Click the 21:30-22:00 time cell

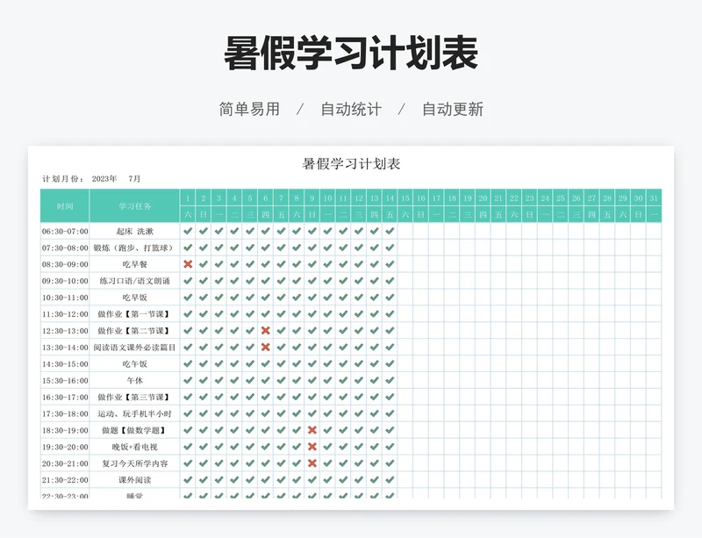click(x=65, y=480)
